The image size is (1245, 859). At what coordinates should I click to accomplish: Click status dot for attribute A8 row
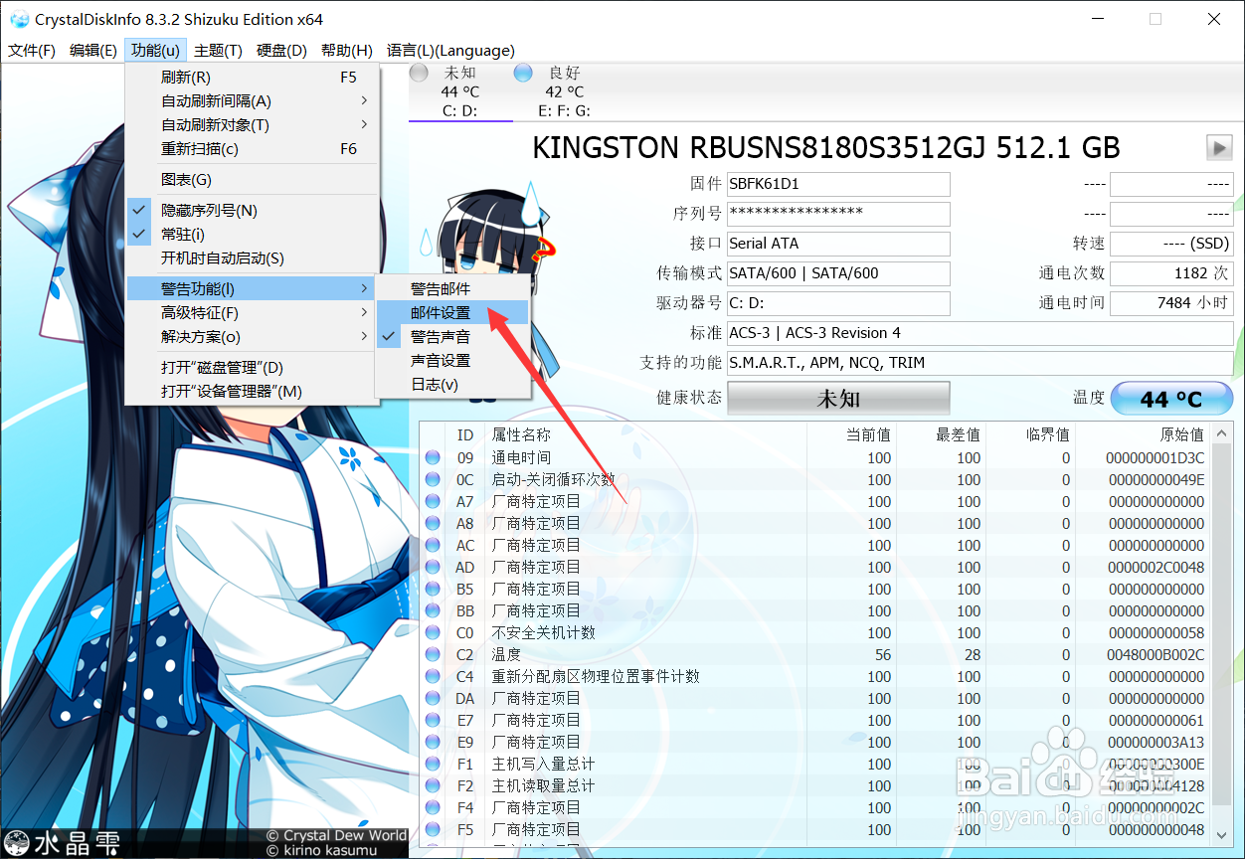click(x=433, y=524)
